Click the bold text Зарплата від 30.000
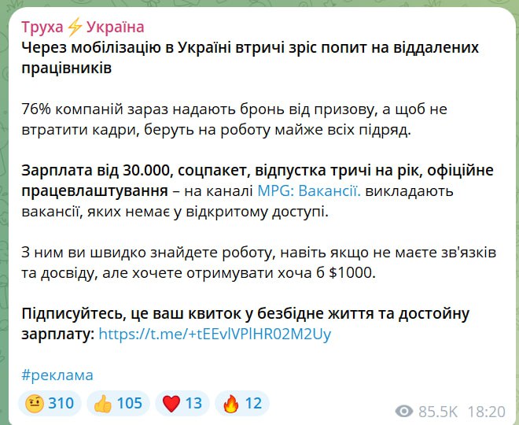This screenshot has height=425, width=519. pos(94,170)
